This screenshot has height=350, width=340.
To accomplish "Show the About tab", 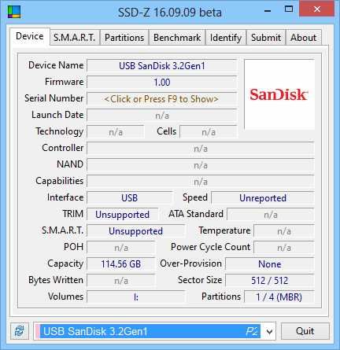I will pyautogui.click(x=303, y=38).
